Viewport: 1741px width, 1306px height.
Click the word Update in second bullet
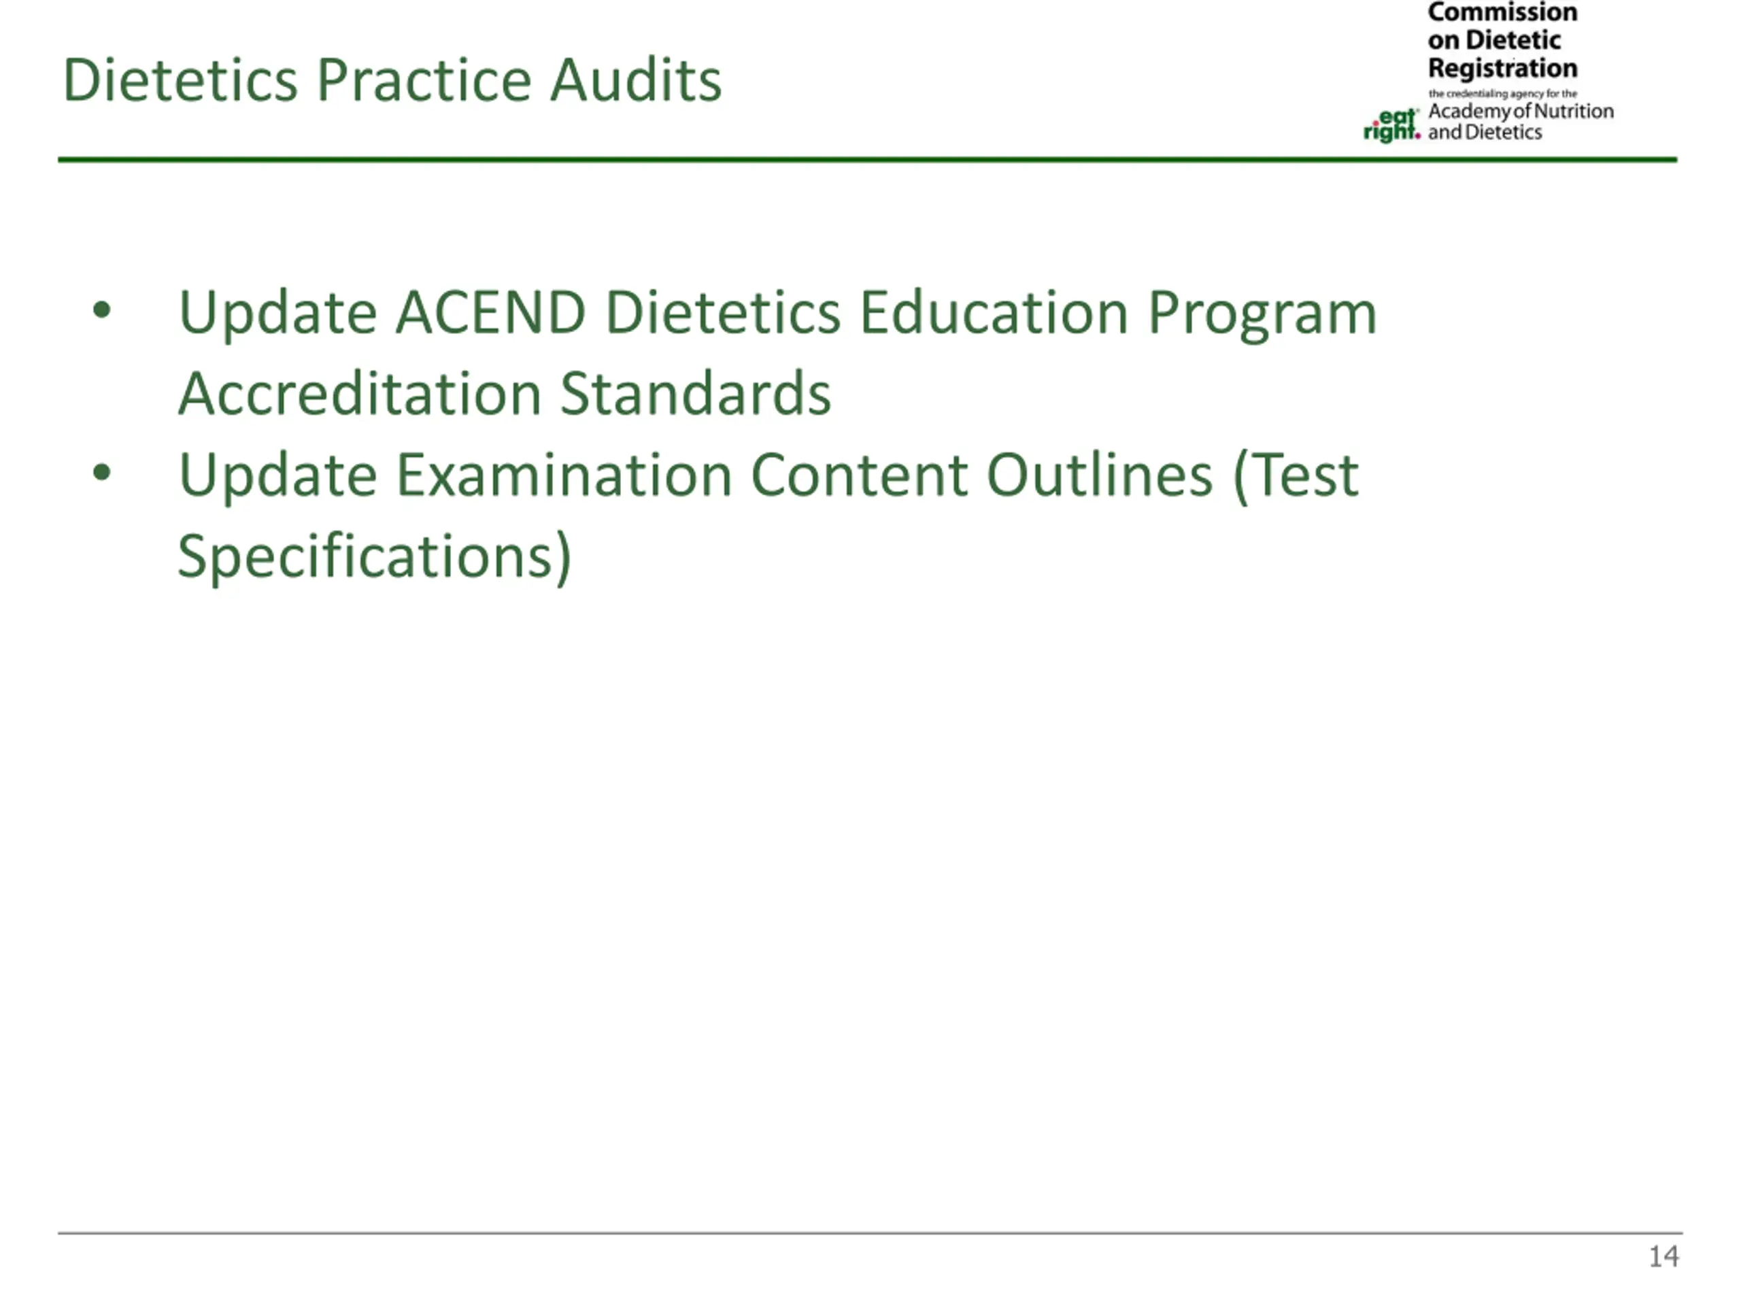[x=278, y=477]
